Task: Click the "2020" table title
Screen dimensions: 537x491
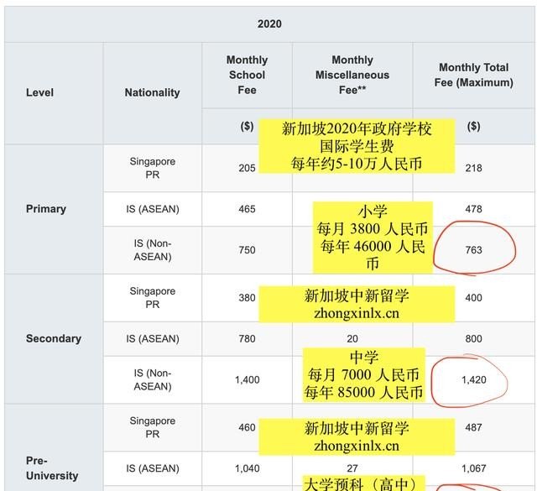Action: pos(269,24)
